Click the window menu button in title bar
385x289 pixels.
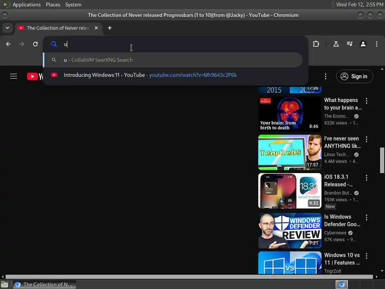click(x=5, y=15)
